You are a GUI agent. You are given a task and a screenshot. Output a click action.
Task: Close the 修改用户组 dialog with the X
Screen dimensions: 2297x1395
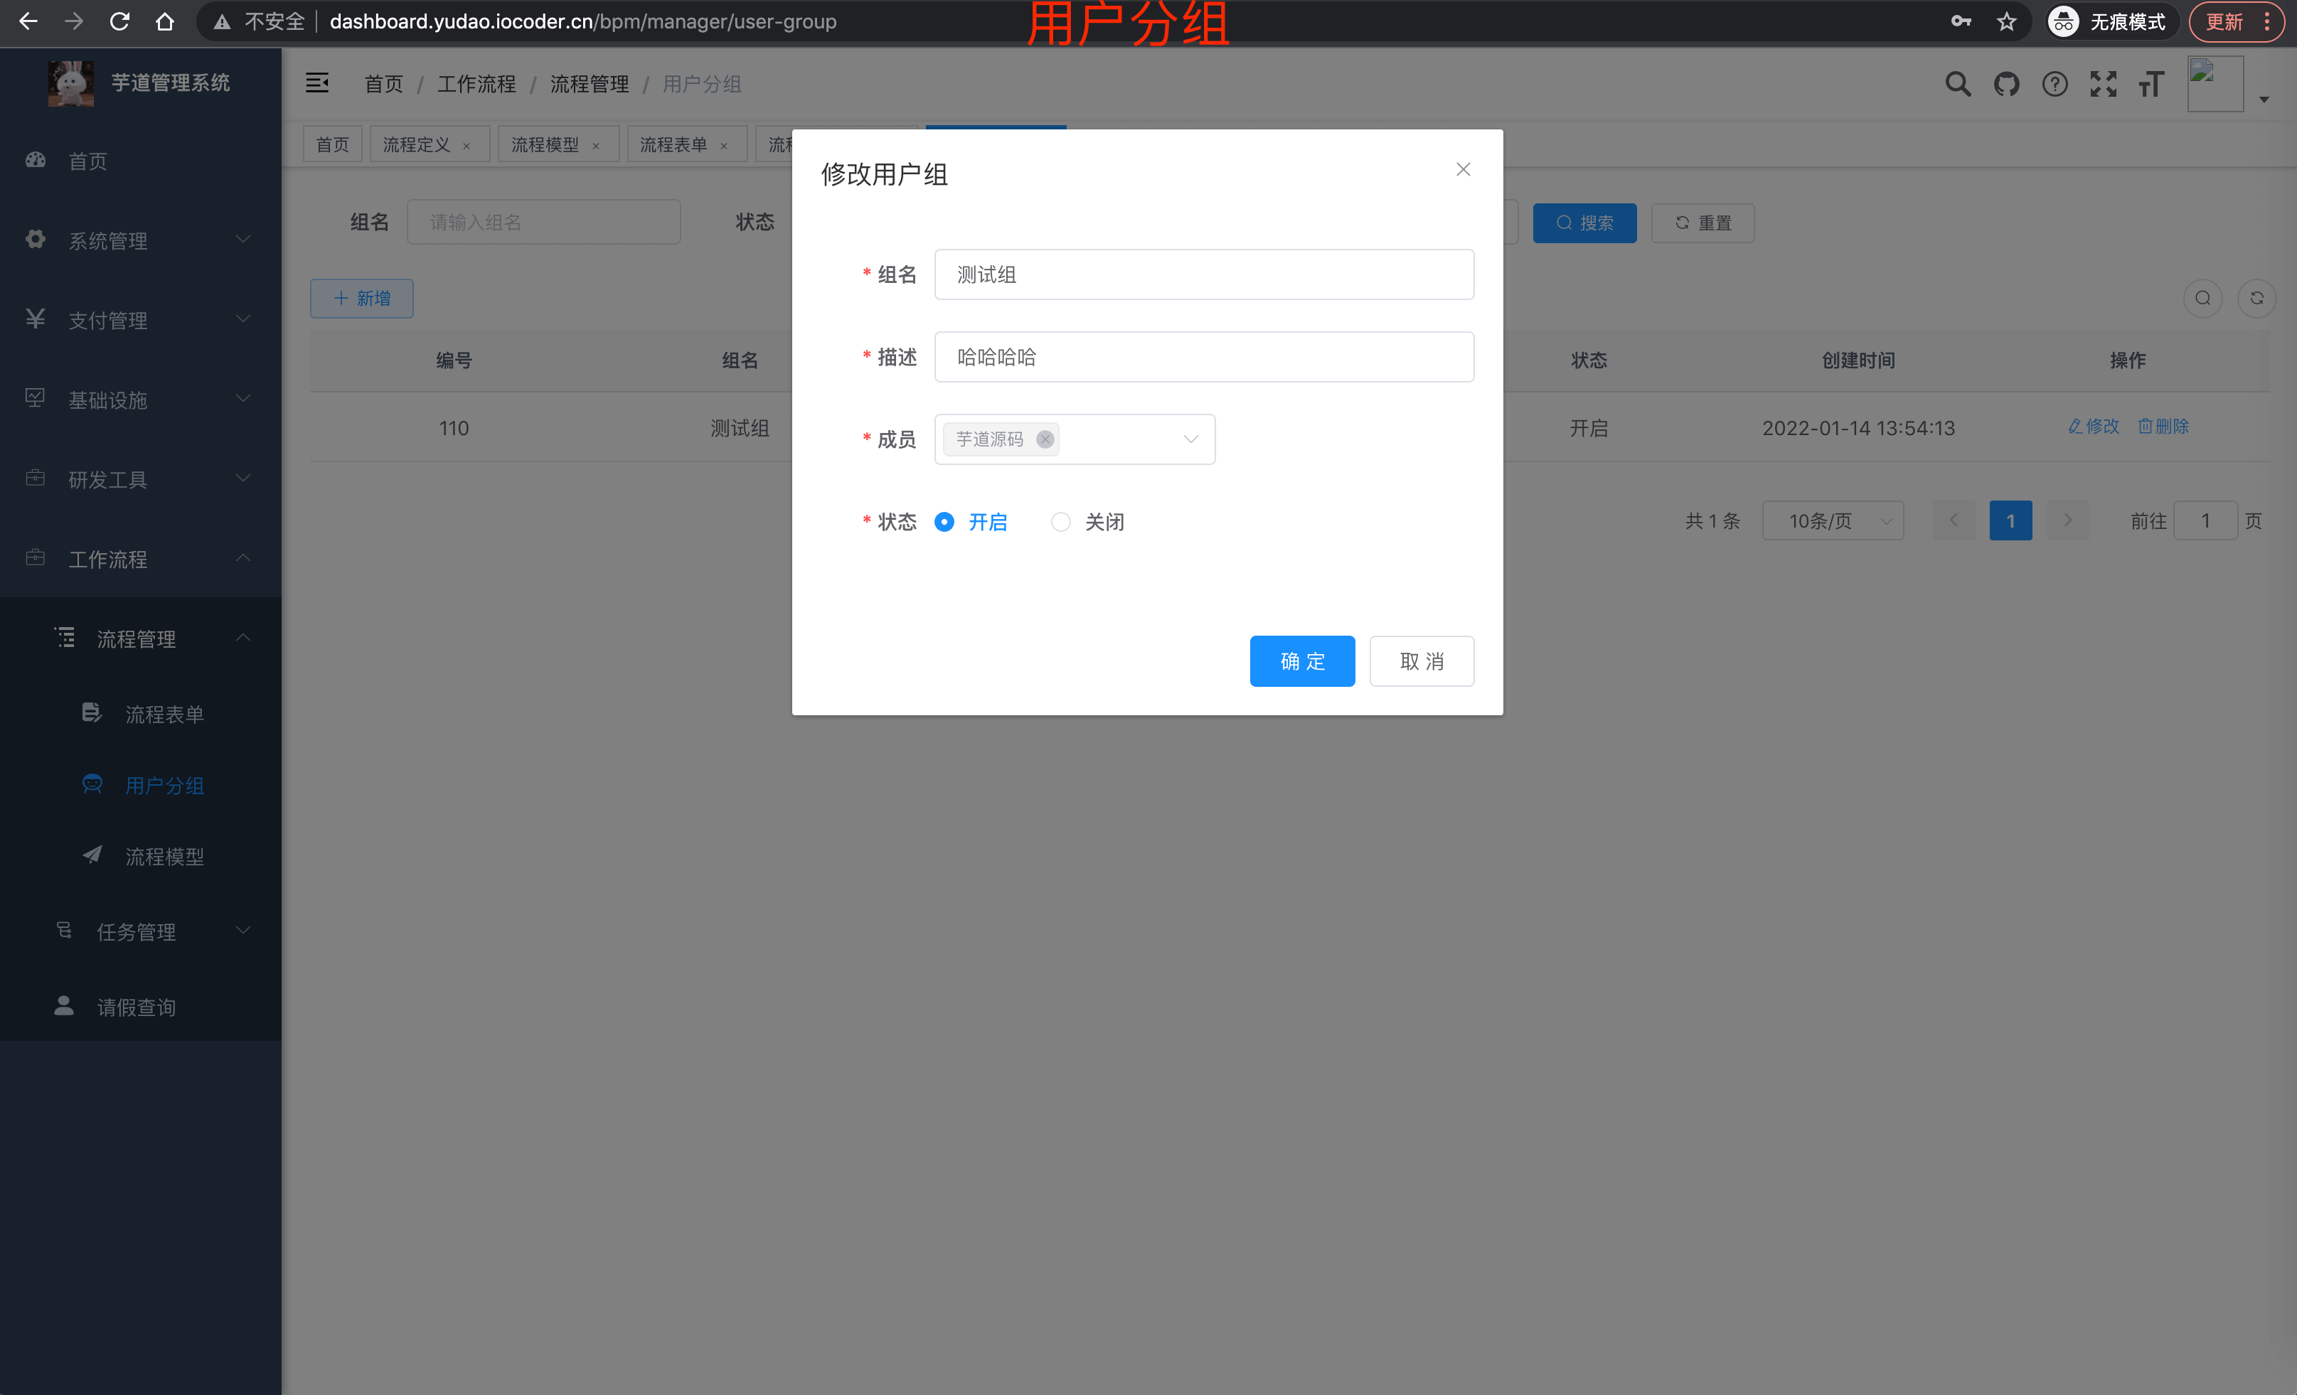(1464, 170)
